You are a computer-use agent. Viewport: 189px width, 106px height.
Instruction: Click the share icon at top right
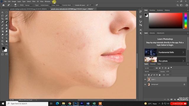(187, 5)
